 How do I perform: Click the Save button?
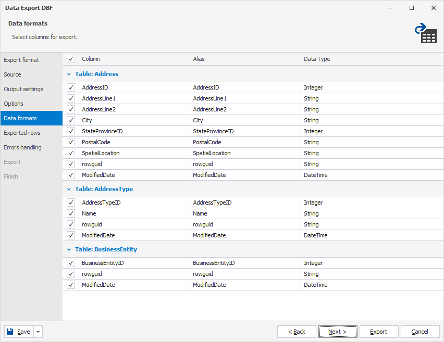(19, 332)
